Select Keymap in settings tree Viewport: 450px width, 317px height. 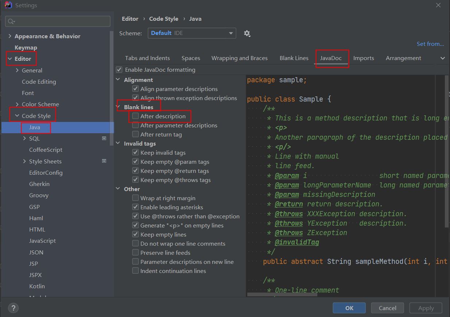pos(26,48)
